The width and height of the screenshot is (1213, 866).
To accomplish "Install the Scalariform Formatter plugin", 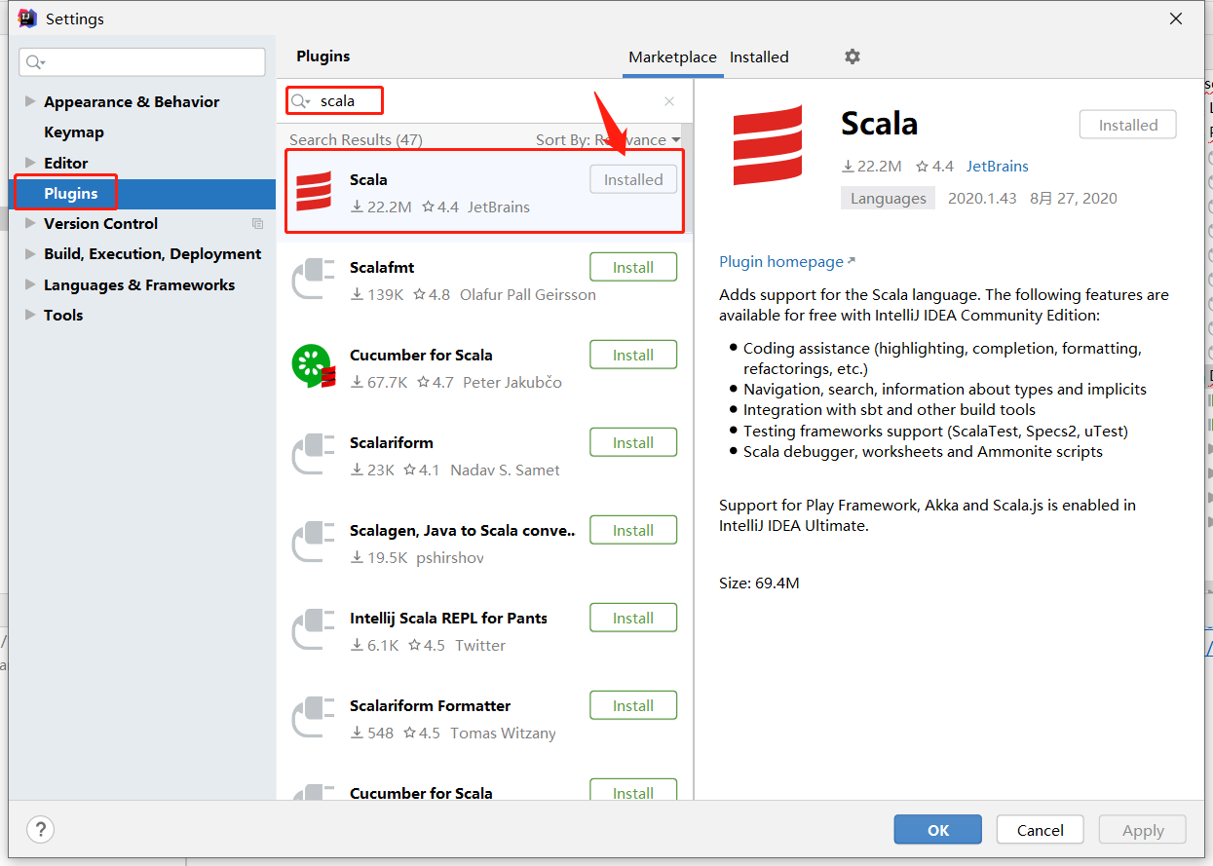I will [x=633, y=705].
